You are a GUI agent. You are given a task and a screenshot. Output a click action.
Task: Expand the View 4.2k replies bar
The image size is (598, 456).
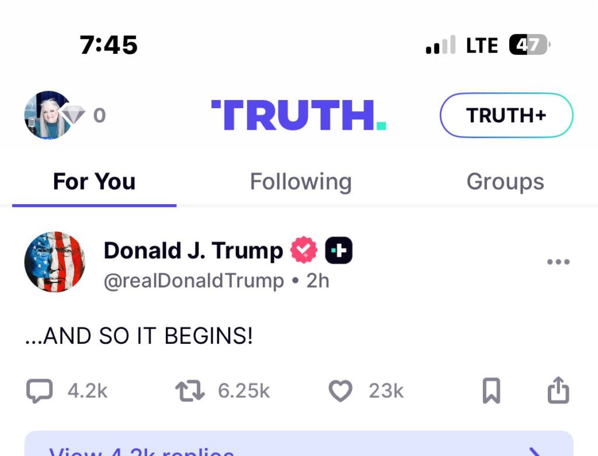pos(298,445)
